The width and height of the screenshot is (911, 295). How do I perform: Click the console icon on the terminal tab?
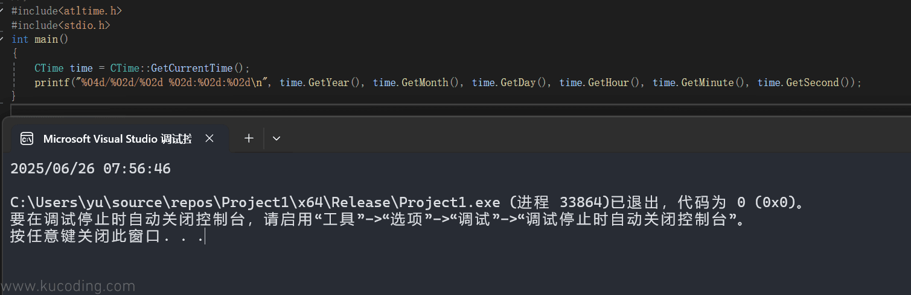[x=27, y=139]
